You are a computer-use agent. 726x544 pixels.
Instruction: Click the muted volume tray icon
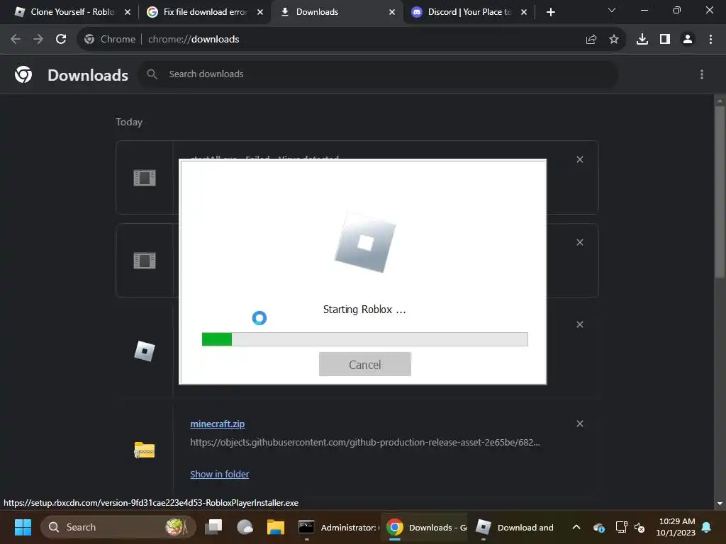click(640, 527)
